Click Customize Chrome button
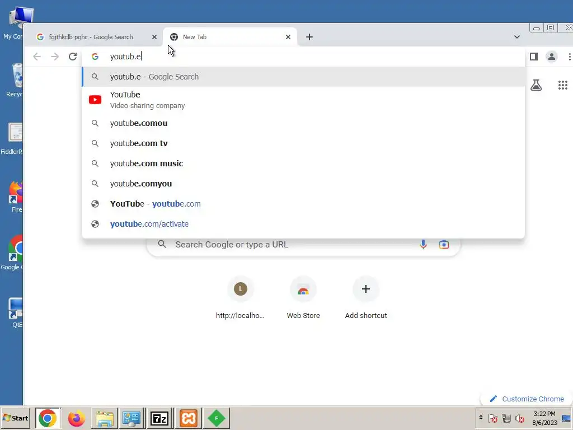The height and width of the screenshot is (430, 573). 527,399
